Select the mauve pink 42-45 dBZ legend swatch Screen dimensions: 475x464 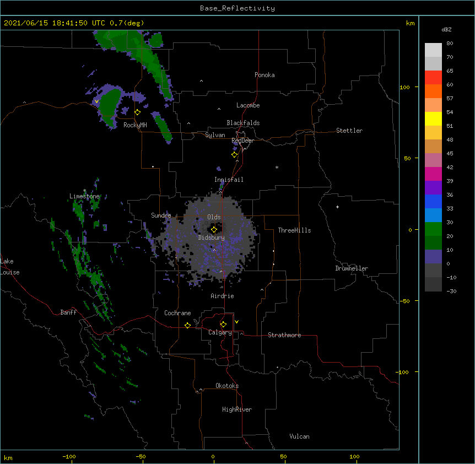433,160
